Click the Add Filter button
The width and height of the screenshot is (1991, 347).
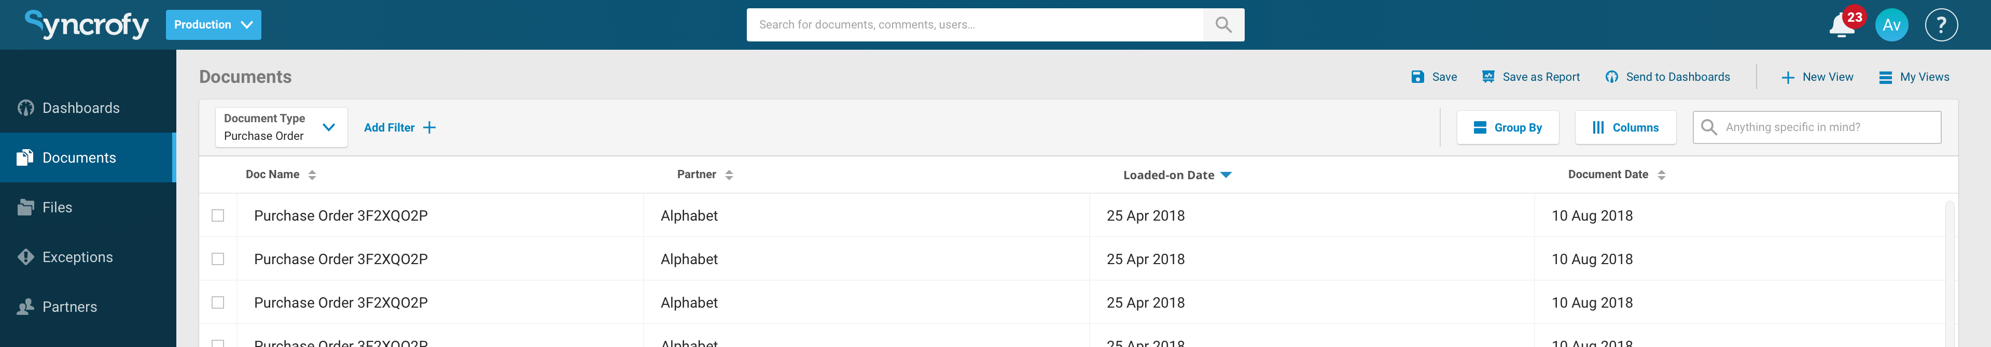coord(399,127)
